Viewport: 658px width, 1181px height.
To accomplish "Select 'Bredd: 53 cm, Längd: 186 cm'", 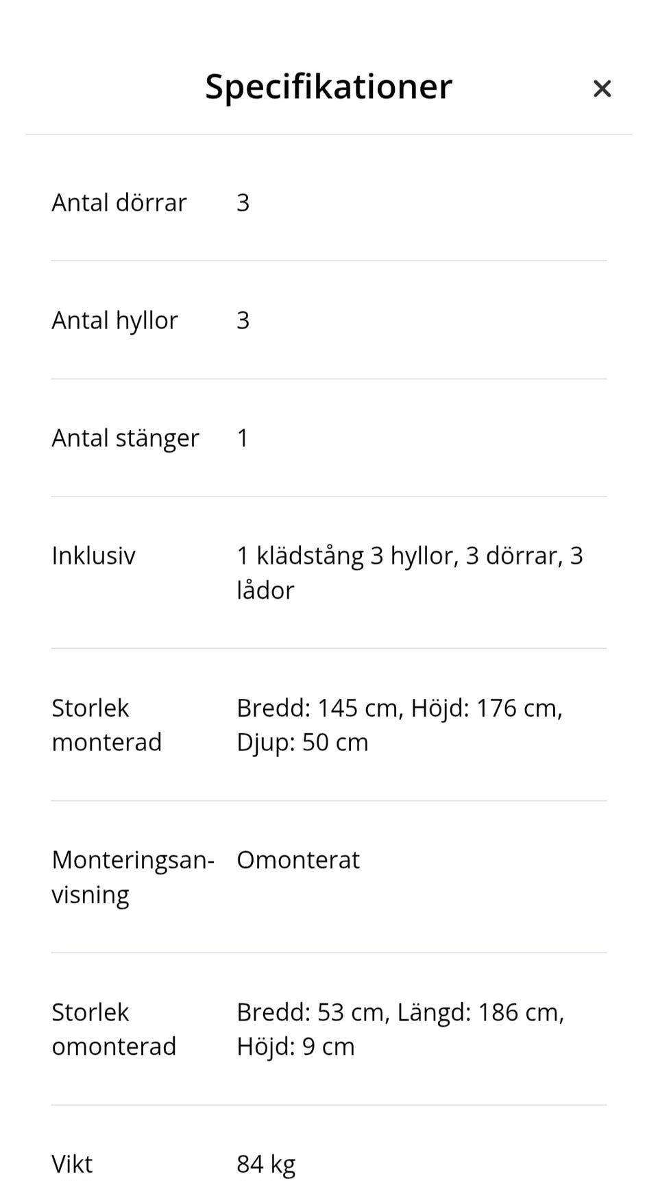I will 399,1013.
